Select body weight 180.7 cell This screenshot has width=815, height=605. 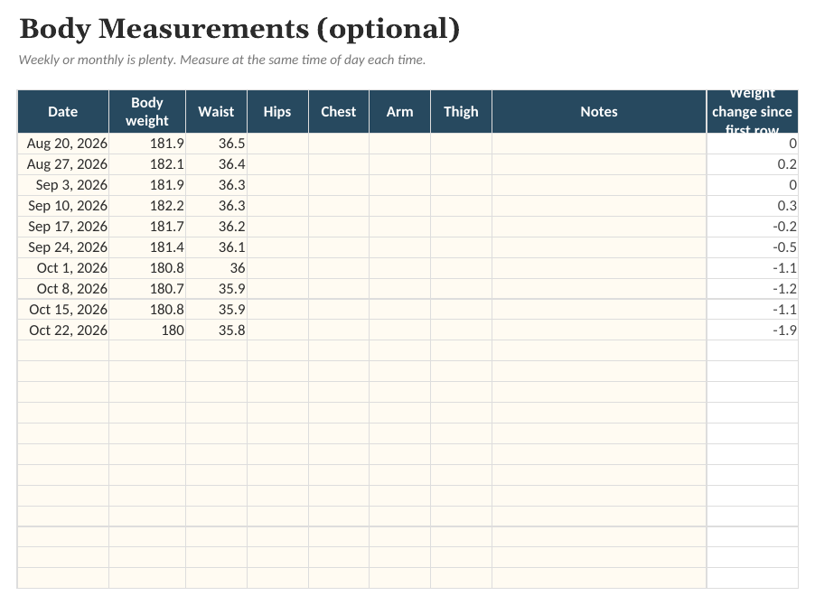pos(147,289)
